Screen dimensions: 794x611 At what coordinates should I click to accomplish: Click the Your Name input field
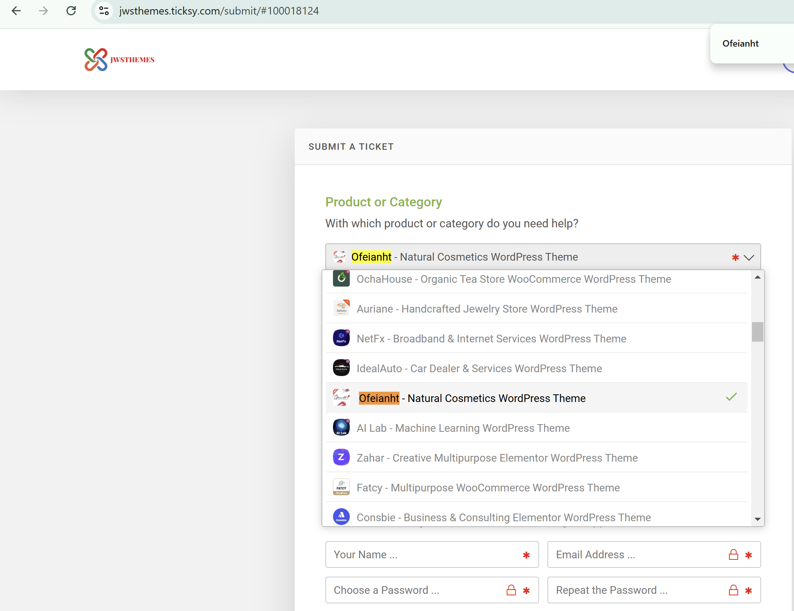pos(424,554)
